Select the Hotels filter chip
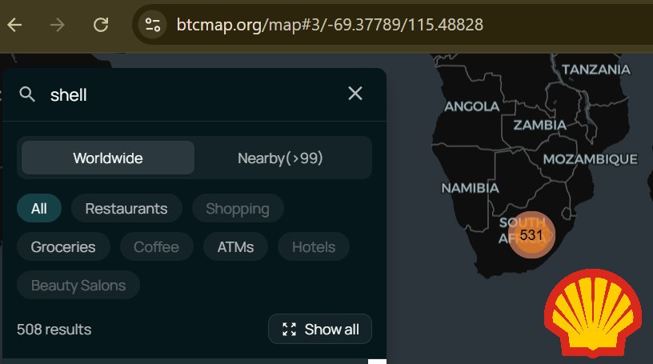Screen dimensions: 653x364 314,247
